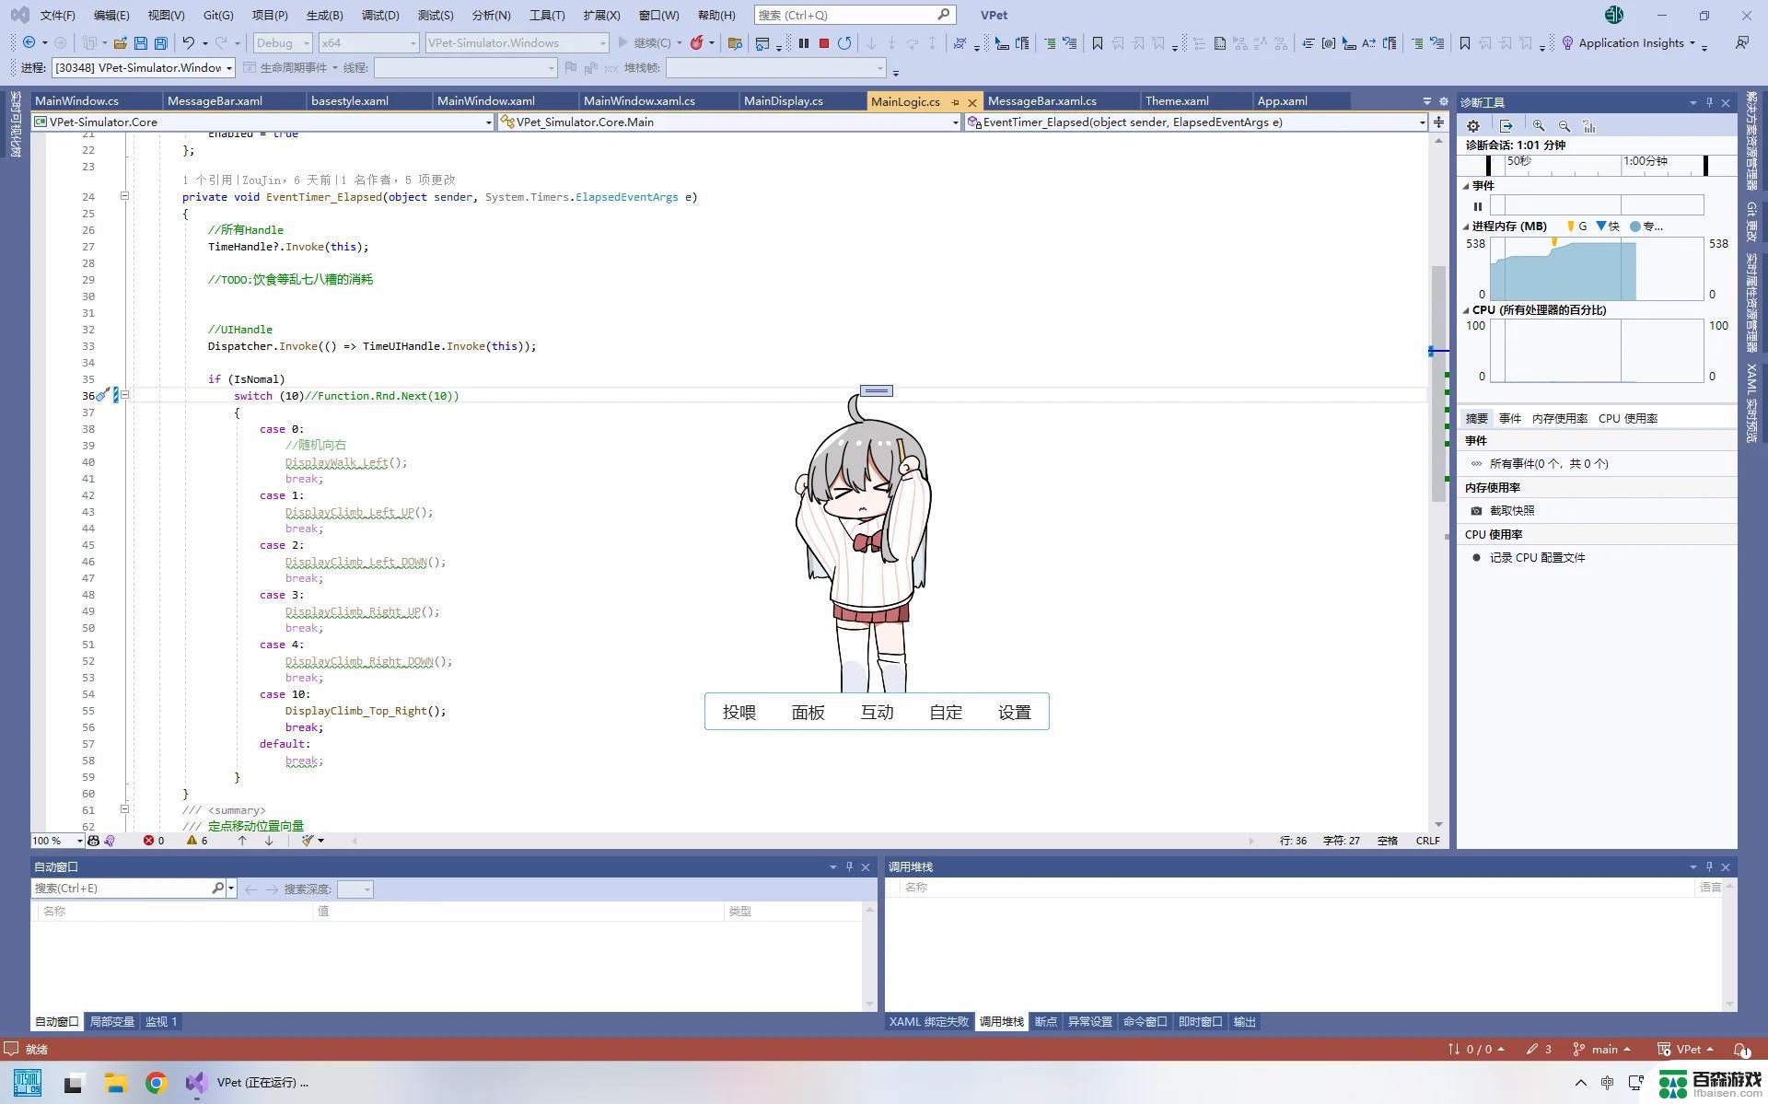Toggle the first bookmark icon
1768x1104 pixels.
pyautogui.click(x=1098, y=43)
